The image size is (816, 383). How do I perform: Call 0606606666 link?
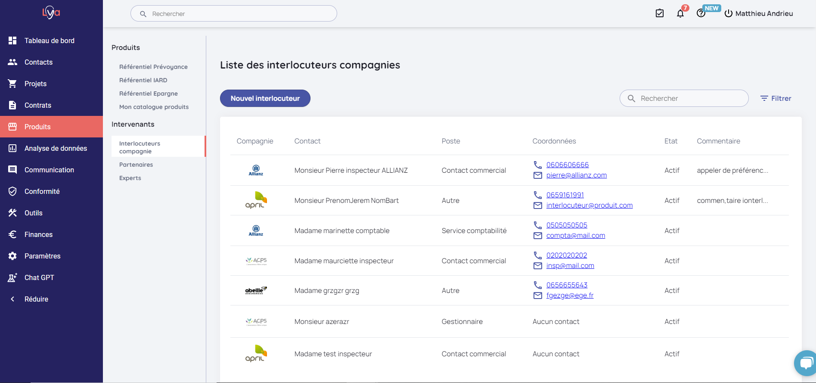coord(568,165)
